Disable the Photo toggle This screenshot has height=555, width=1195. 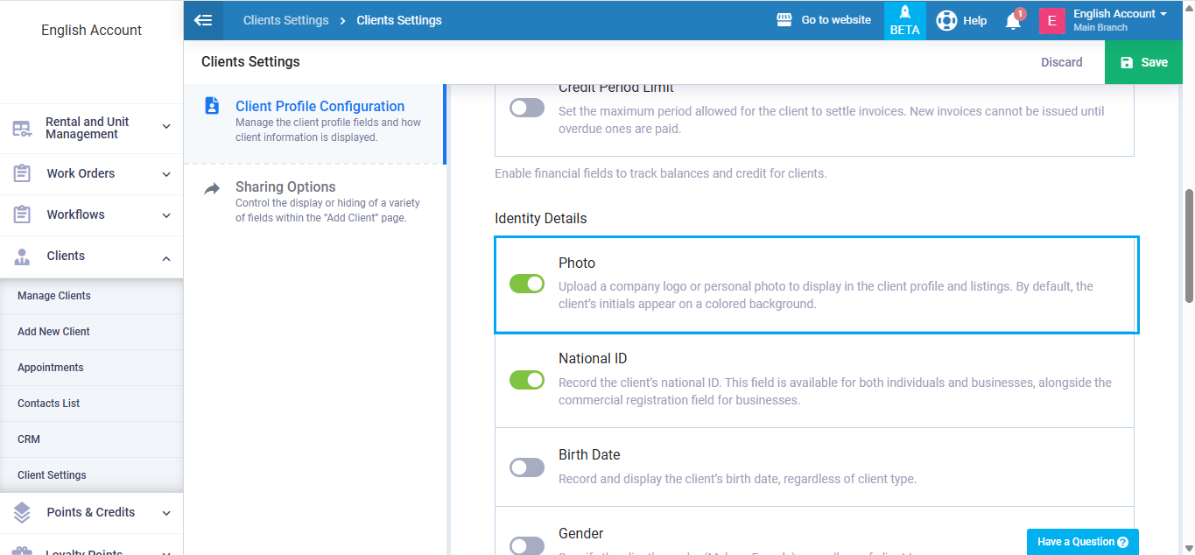coord(527,284)
